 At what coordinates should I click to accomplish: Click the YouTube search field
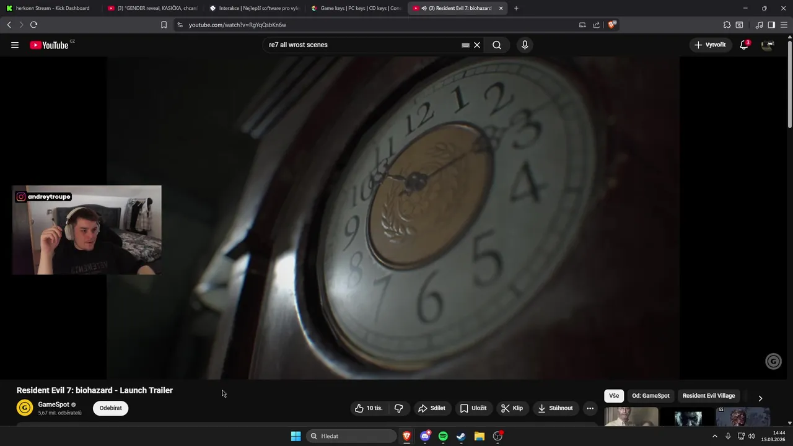point(362,45)
